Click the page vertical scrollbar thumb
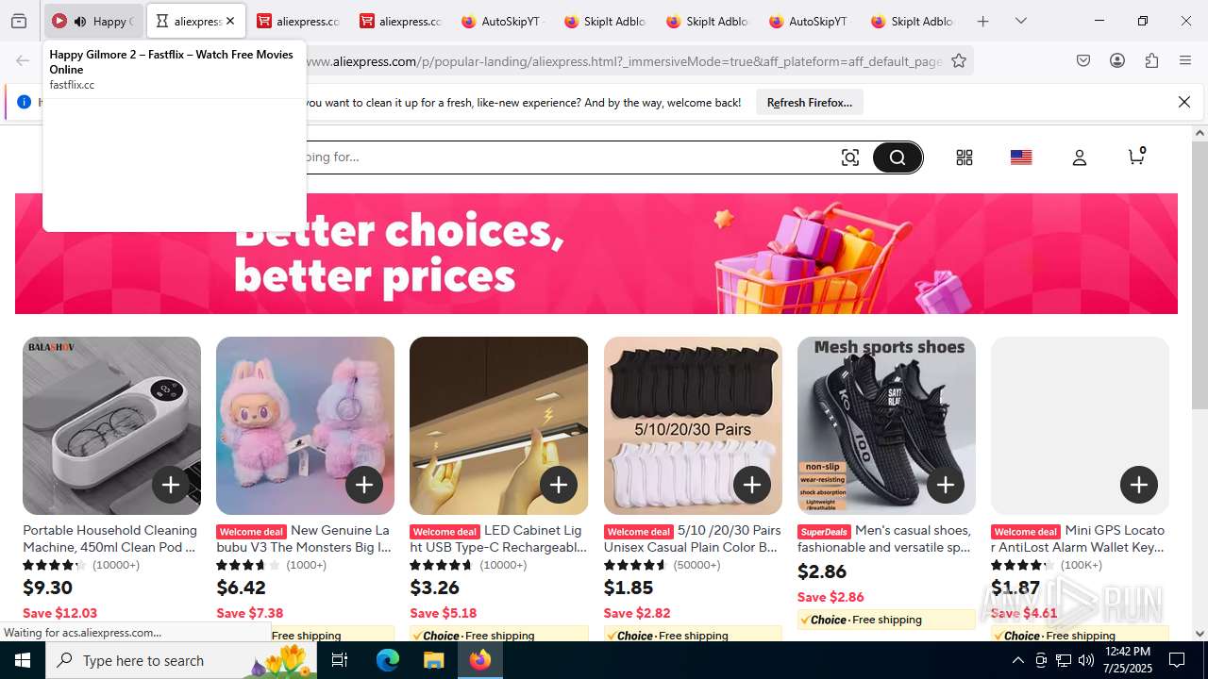This screenshot has width=1208, height=679. 1200,275
